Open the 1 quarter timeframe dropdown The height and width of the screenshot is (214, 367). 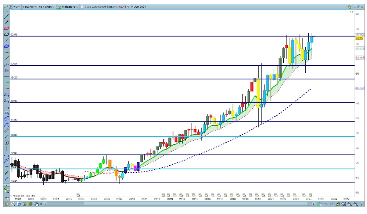[29, 7]
